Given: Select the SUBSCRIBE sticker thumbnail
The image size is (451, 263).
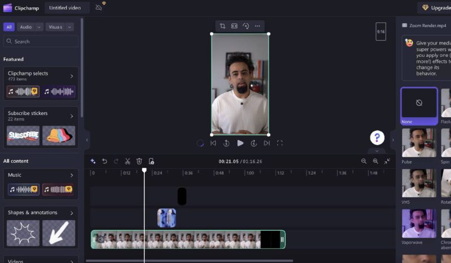Looking at the screenshot, I should click(x=23, y=135).
